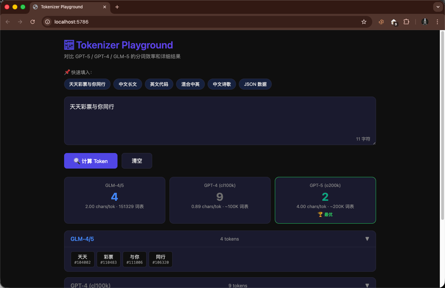Image resolution: width=445 pixels, height=288 pixels.
Task: Click inside the text input area
Action: click(220, 121)
